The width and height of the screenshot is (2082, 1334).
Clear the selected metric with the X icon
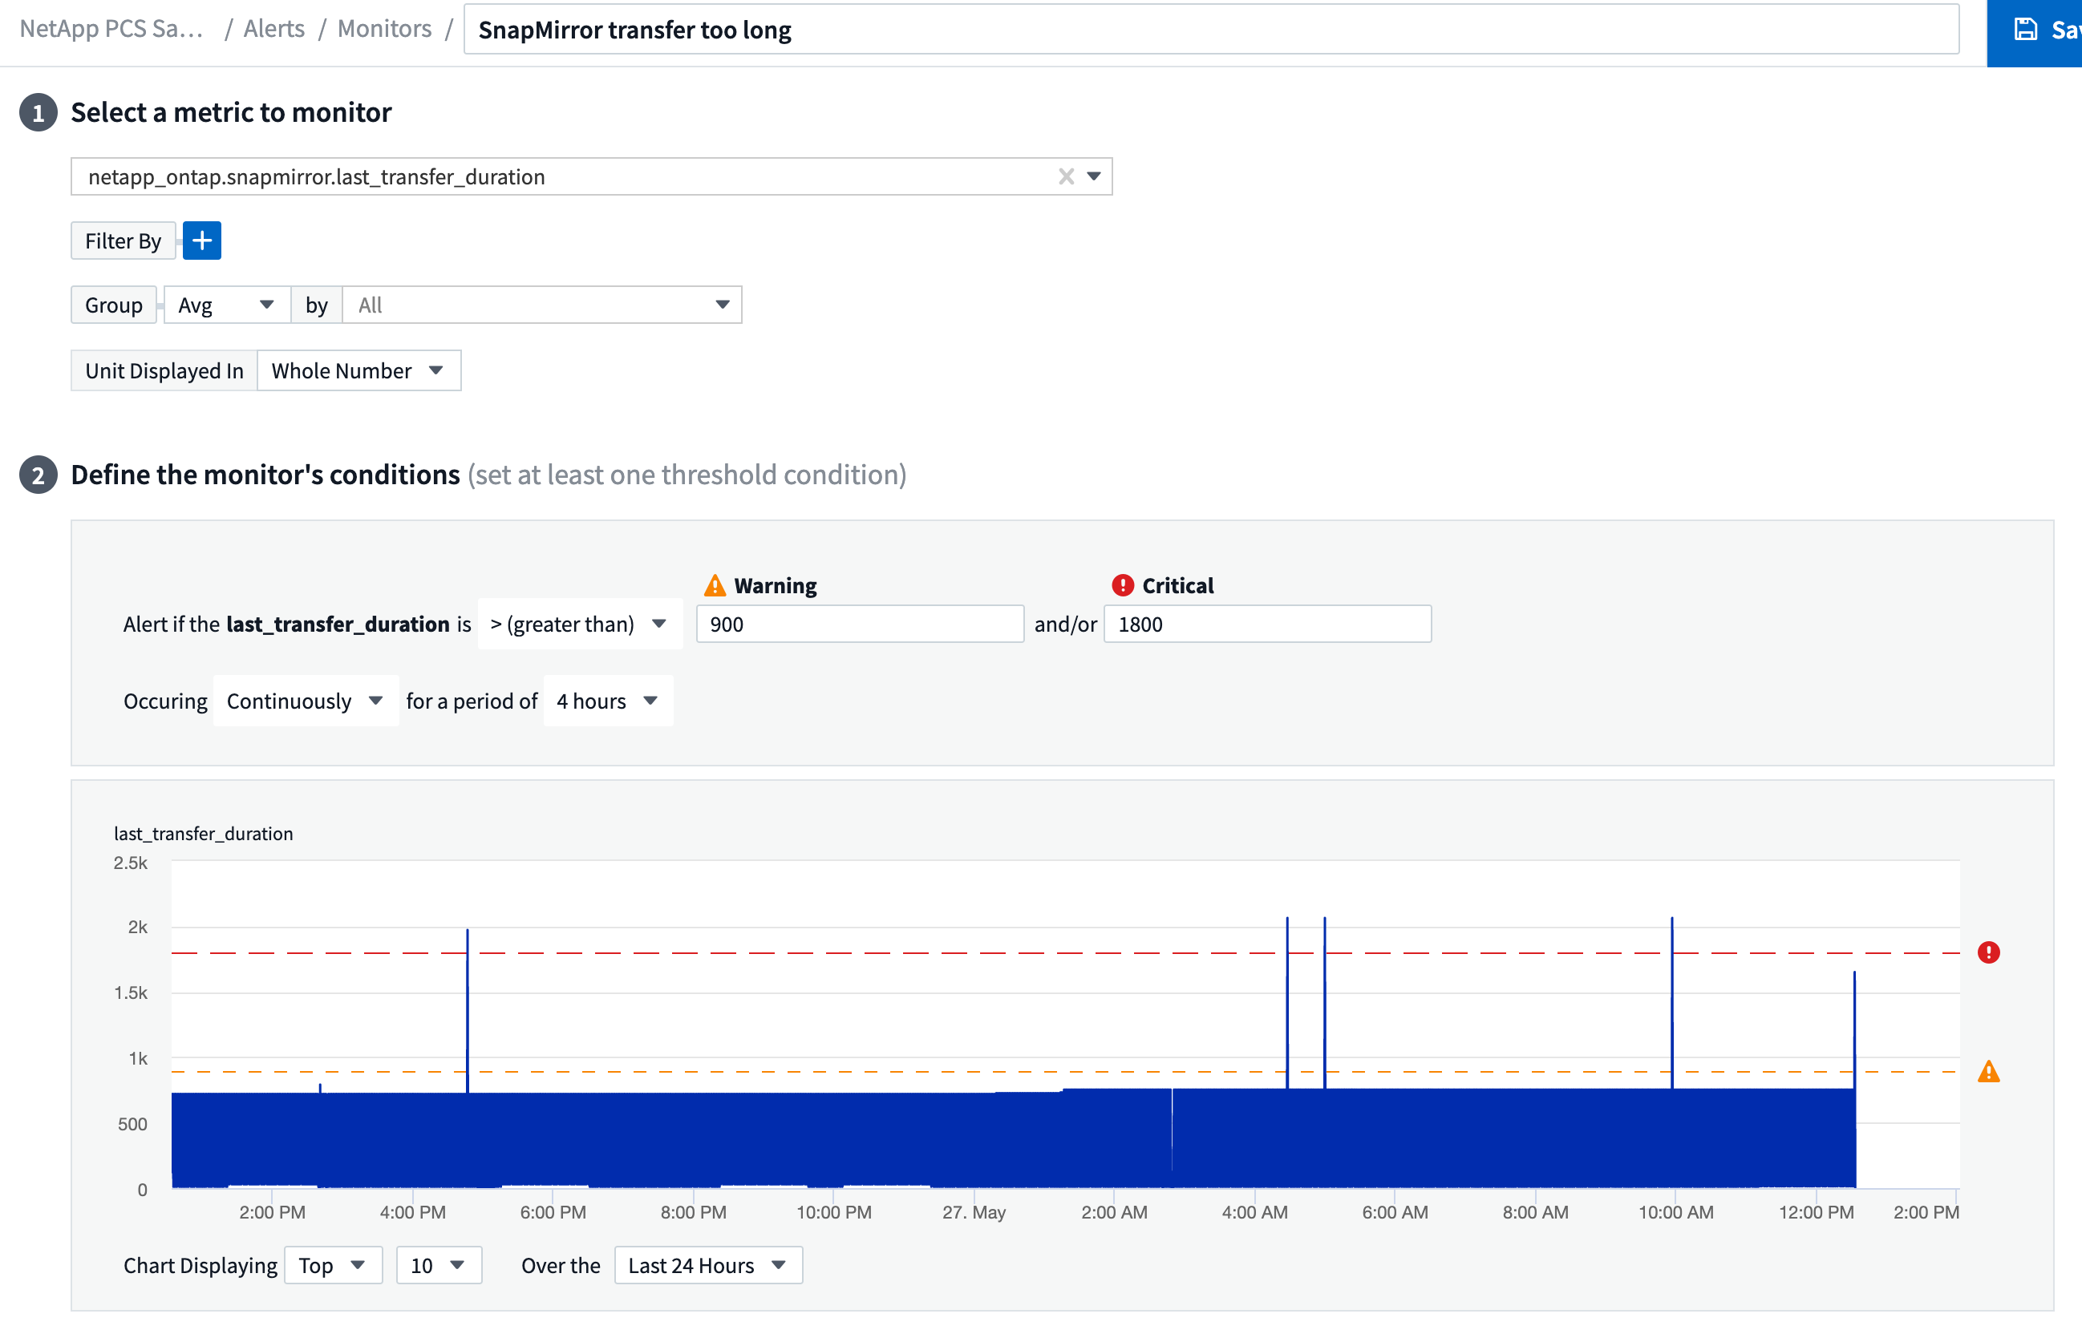[1066, 176]
